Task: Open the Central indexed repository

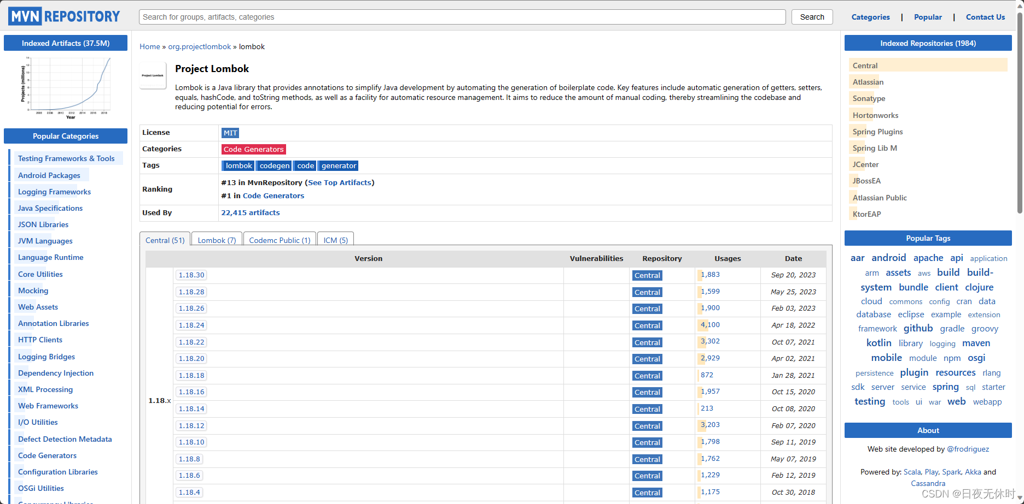Action: (x=865, y=66)
